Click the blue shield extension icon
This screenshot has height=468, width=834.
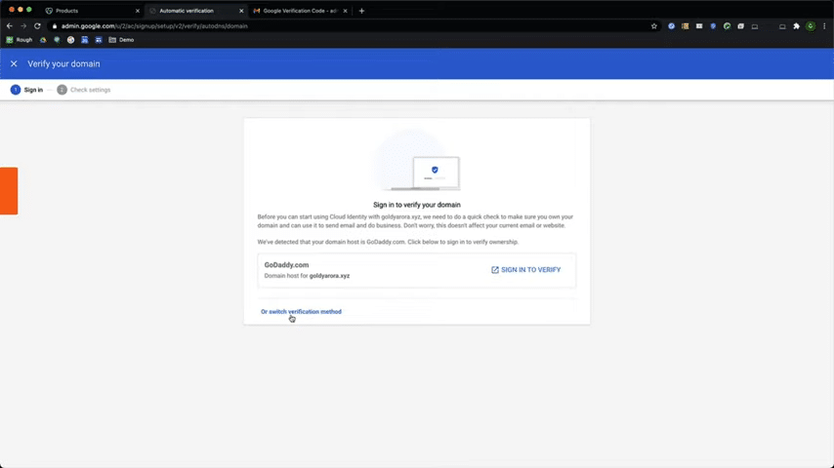click(713, 26)
